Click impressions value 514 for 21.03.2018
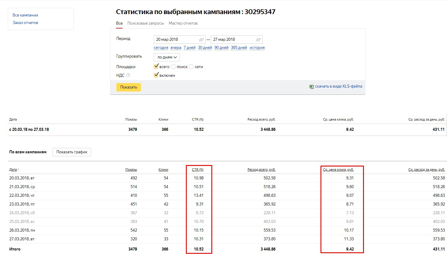The width and height of the screenshot is (447, 255). 134,187
